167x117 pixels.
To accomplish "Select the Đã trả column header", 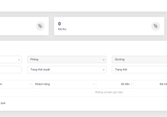I will pyautogui.click(x=163, y=84).
